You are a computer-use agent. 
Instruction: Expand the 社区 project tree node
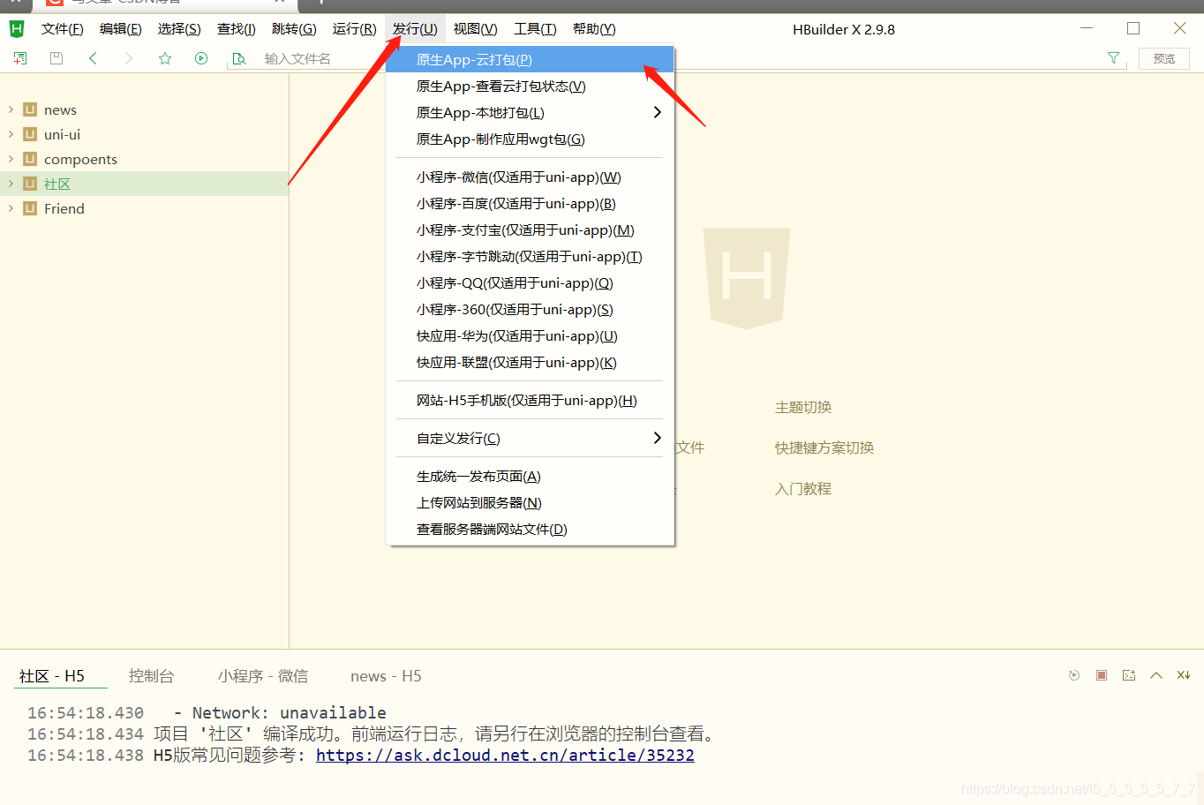11,184
